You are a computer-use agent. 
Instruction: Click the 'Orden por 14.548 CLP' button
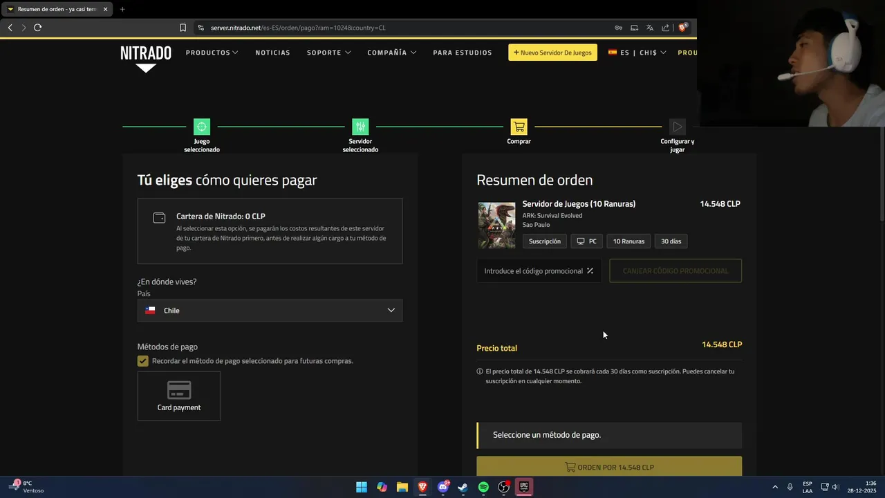pos(609,467)
